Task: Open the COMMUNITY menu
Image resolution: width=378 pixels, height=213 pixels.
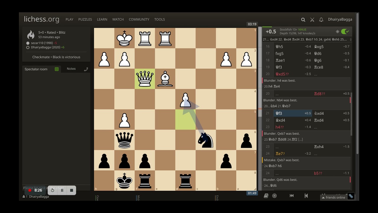Action: [139, 20]
